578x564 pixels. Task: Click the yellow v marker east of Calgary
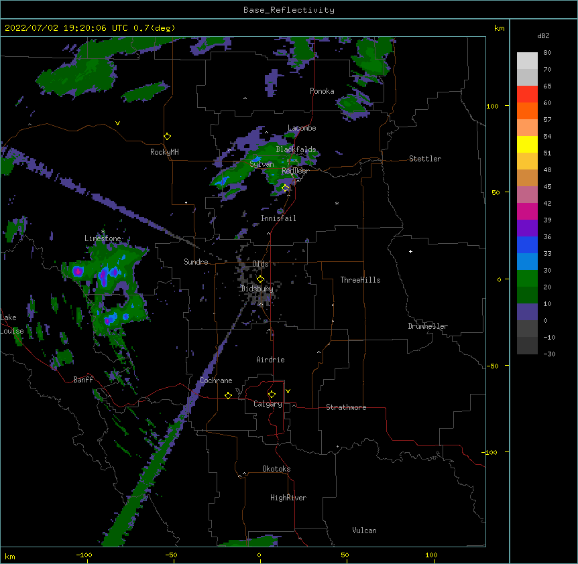[288, 391]
